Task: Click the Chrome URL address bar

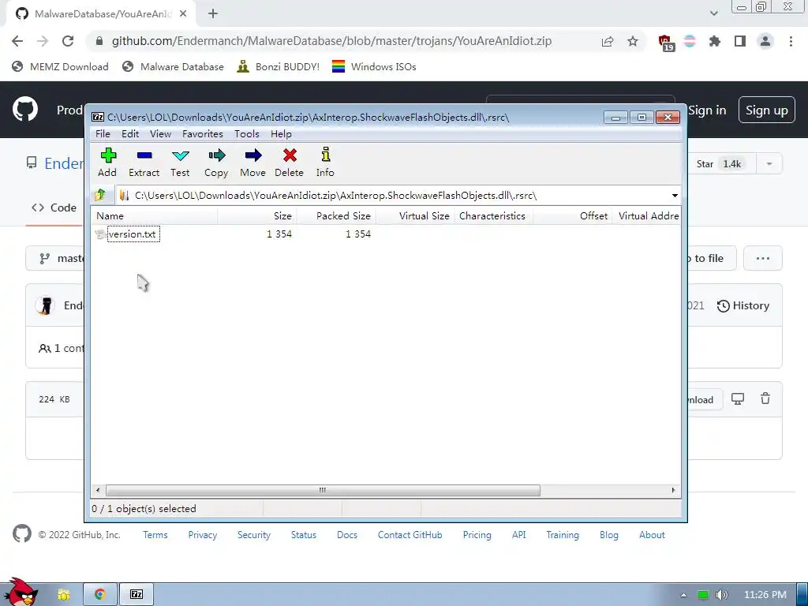Action: pyautogui.click(x=332, y=41)
